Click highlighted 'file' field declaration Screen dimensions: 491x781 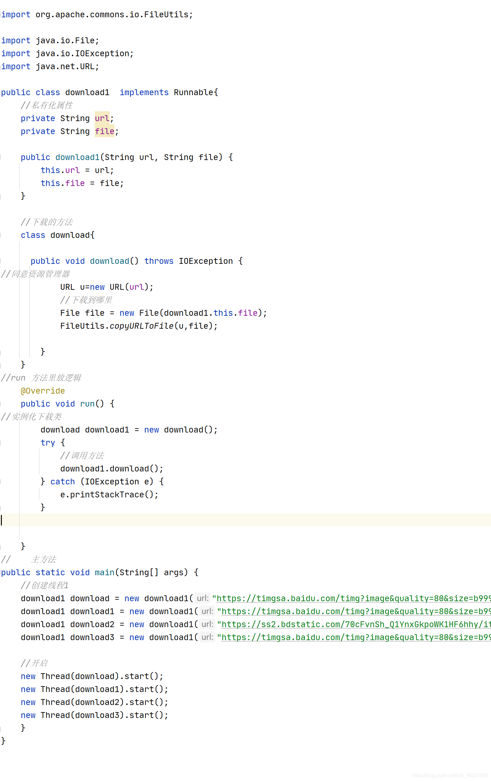pyautogui.click(x=104, y=131)
